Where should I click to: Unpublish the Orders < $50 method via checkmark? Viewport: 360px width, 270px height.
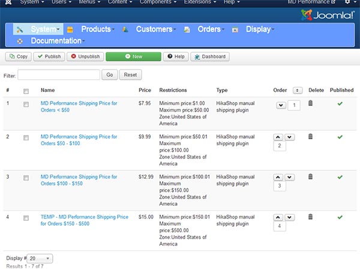pyautogui.click(x=340, y=104)
